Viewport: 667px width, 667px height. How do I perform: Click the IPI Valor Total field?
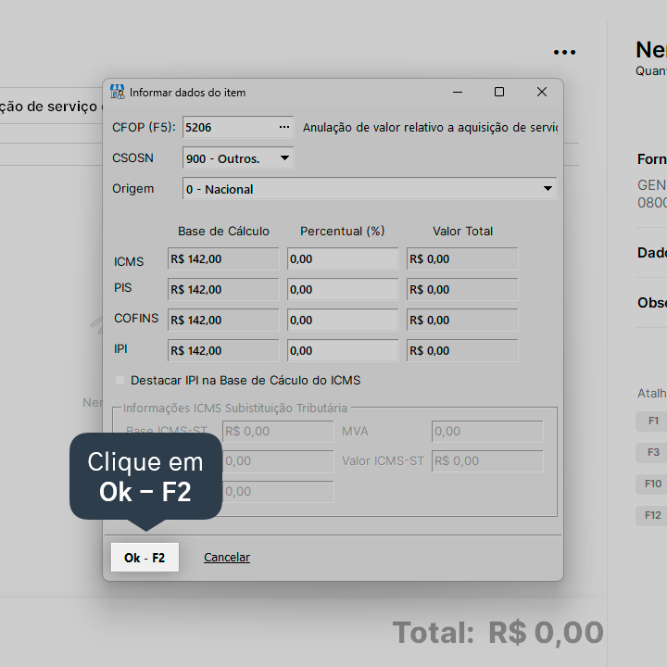[462, 350]
